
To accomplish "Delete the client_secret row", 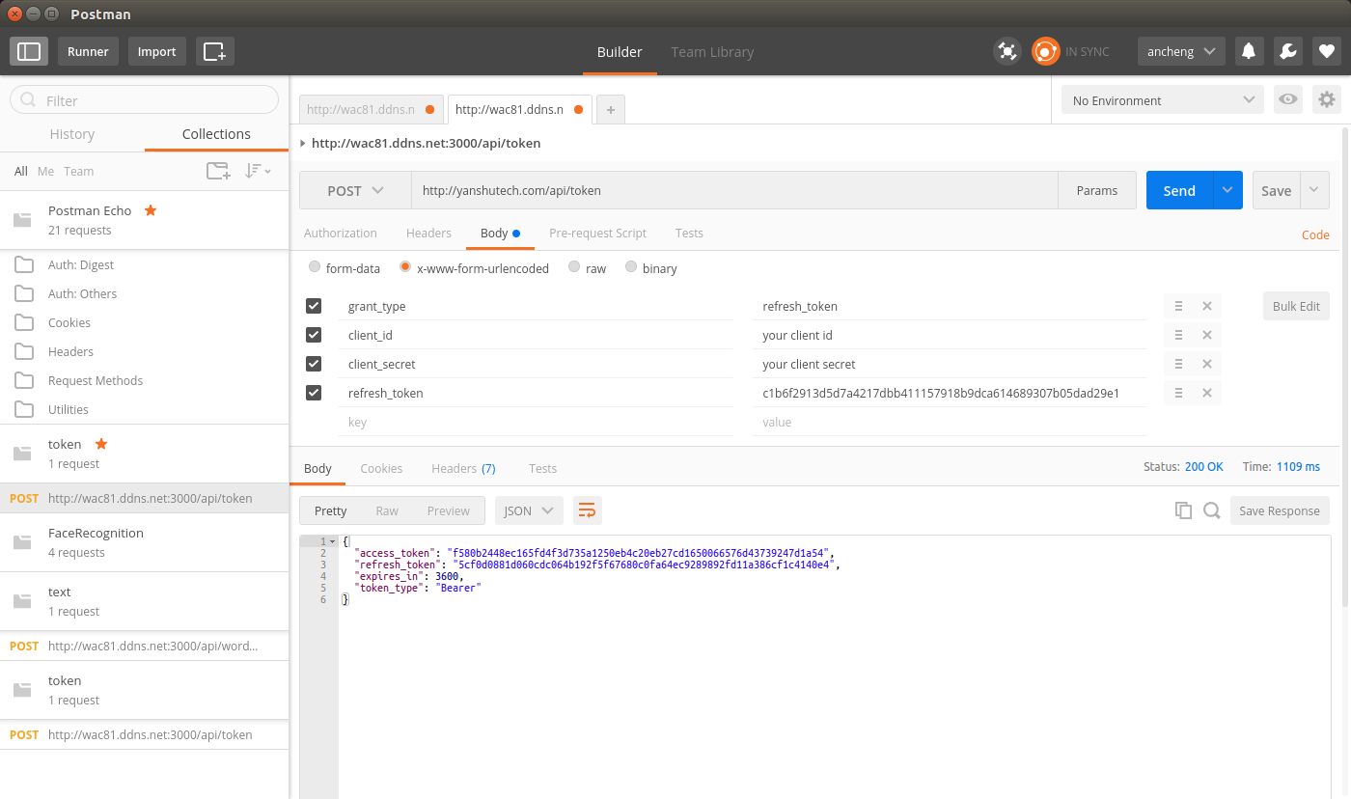I will click(x=1207, y=364).
